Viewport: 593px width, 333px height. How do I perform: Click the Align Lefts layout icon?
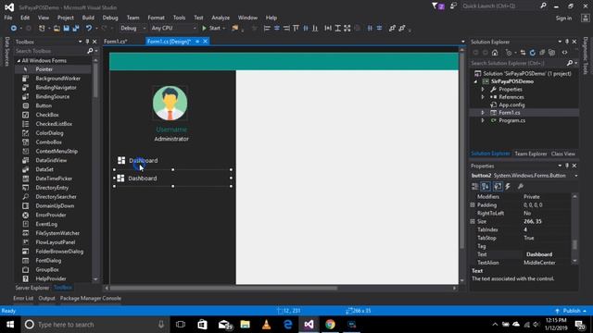point(267,29)
